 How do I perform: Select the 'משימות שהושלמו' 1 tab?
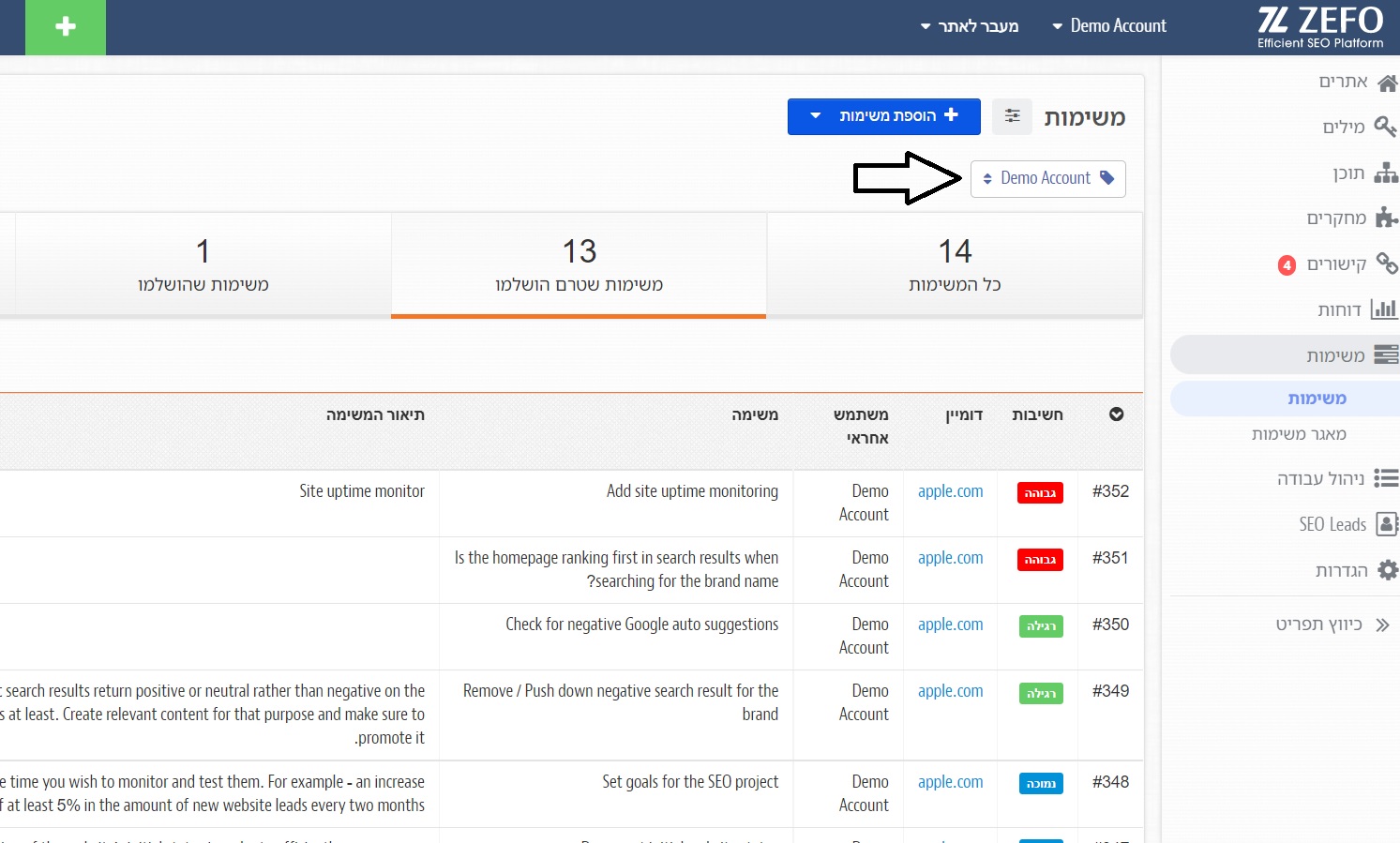(203, 264)
